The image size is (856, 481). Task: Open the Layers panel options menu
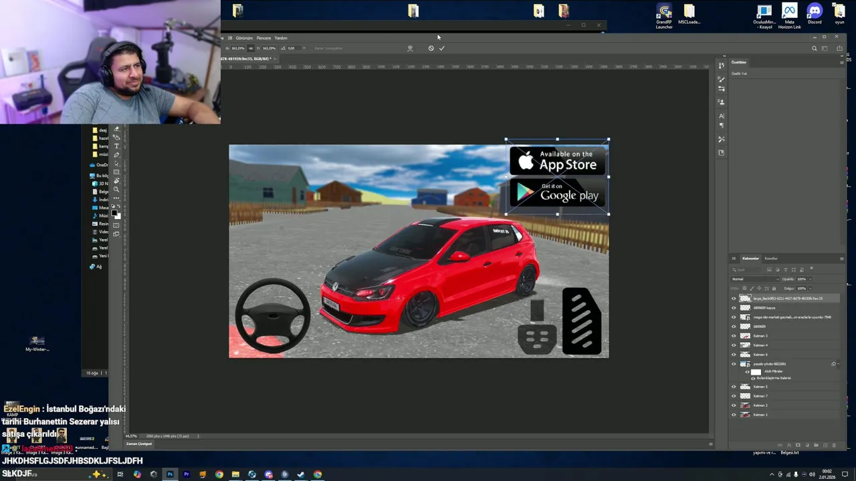tap(842, 259)
